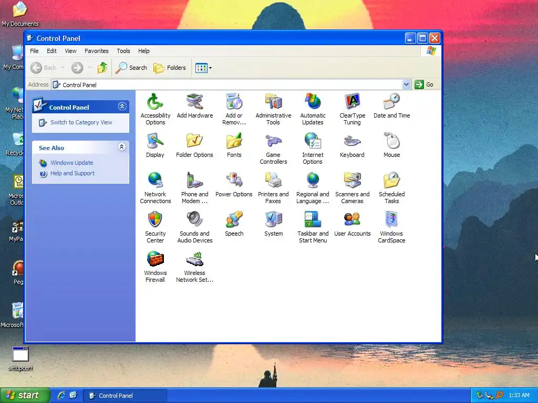Click the Start button
538x403 pixels.
click(25, 396)
